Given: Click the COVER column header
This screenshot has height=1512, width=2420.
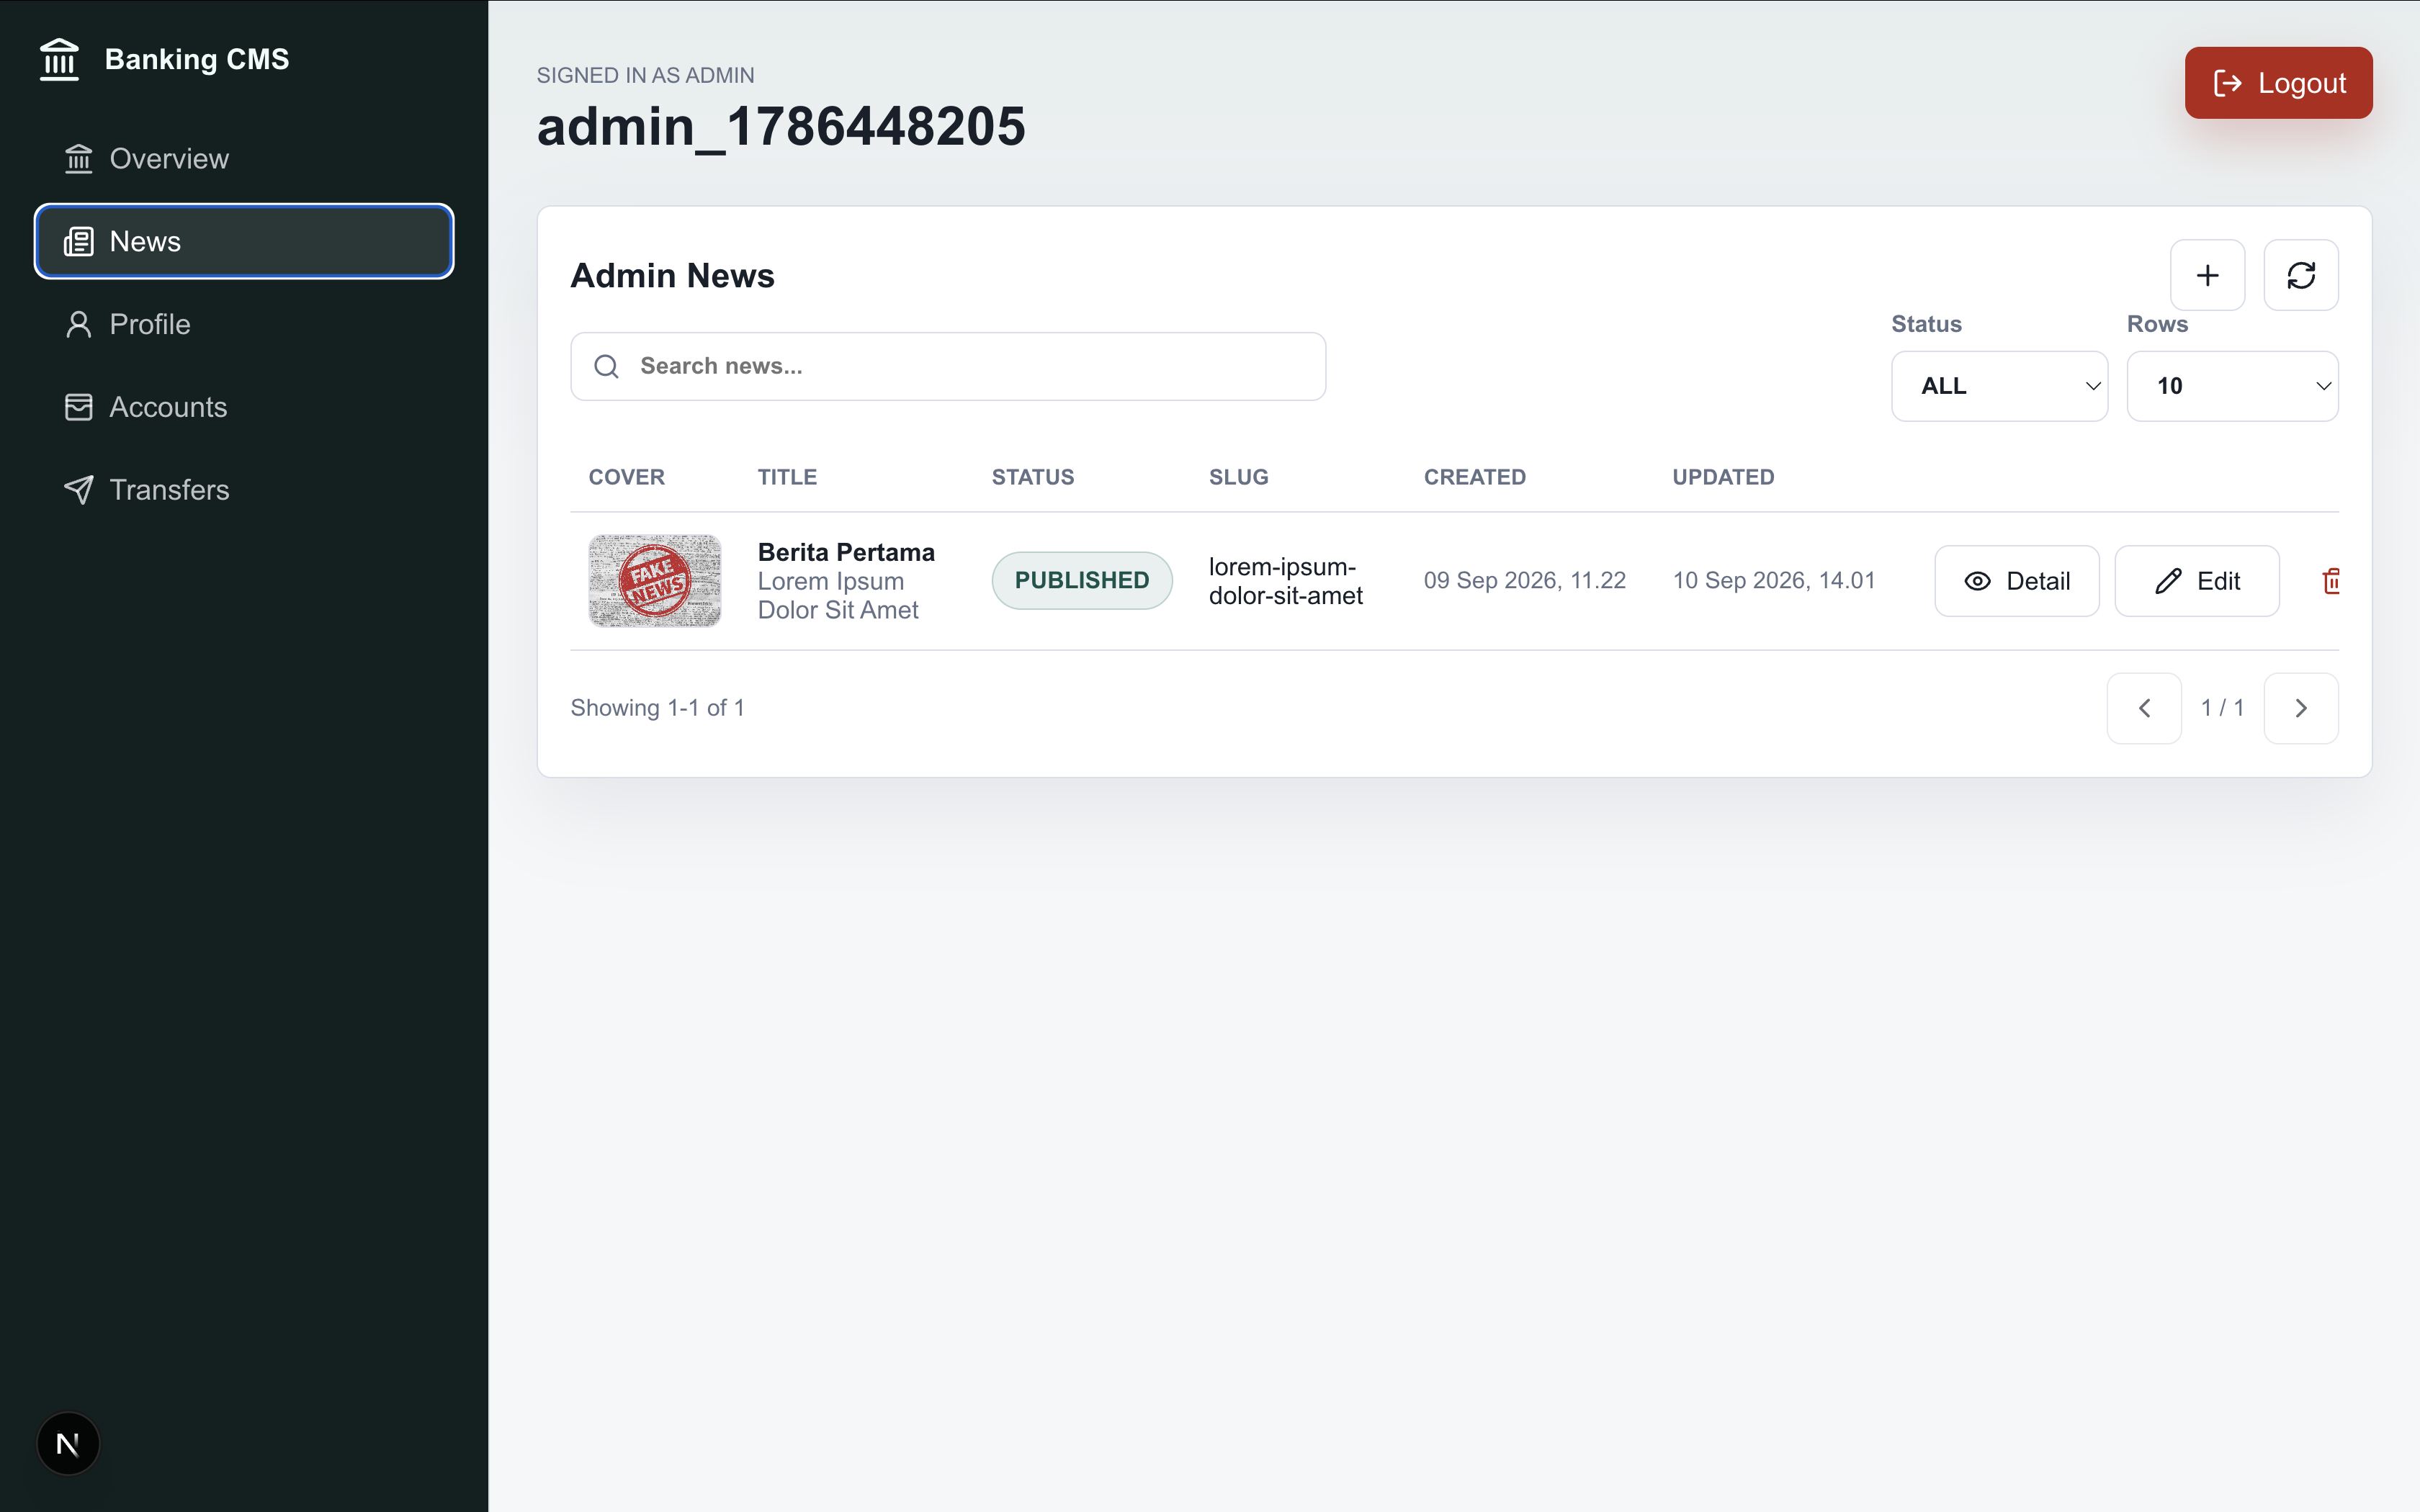Looking at the screenshot, I should (x=626, y=477).
